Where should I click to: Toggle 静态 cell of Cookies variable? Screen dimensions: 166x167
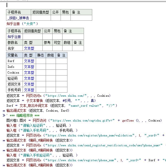(x=41, y=72)
